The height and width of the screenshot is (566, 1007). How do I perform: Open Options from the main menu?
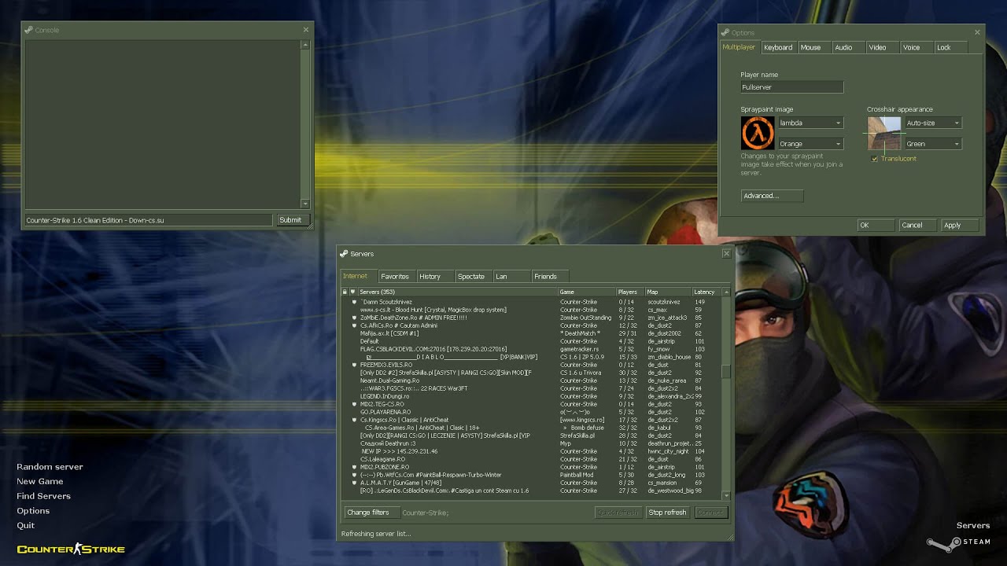pos(33,511)
